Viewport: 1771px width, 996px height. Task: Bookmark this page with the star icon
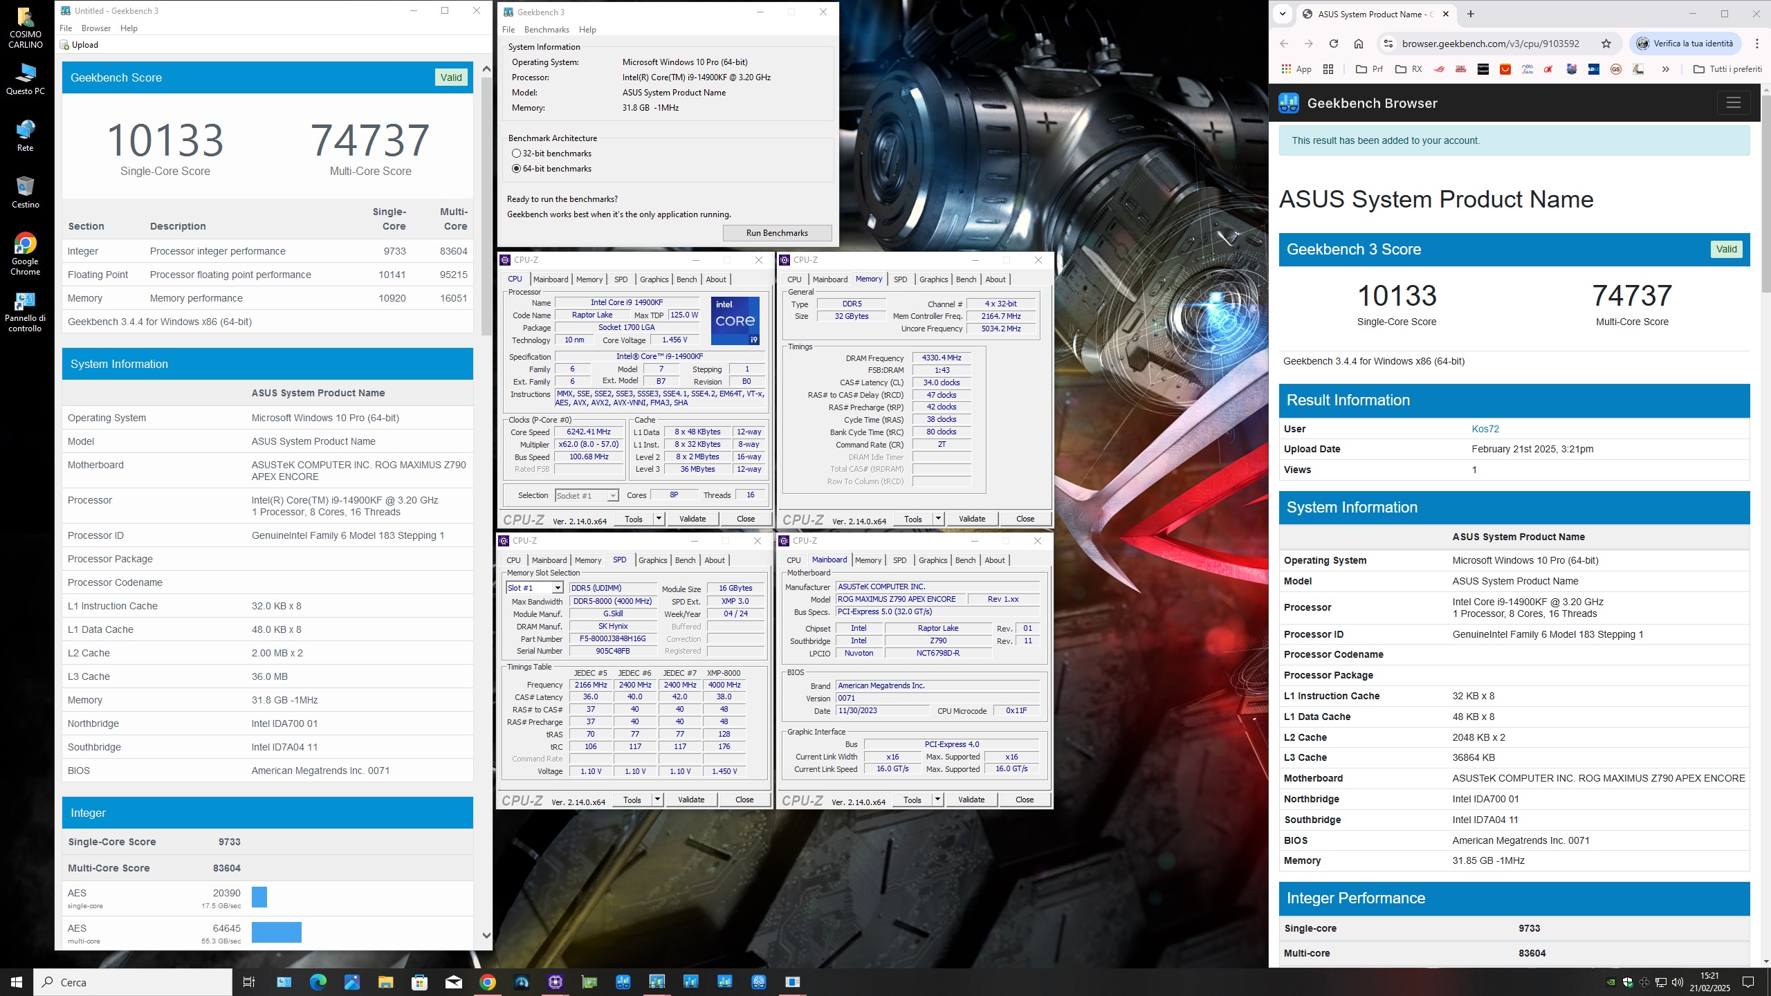(x=1606, y=44)
